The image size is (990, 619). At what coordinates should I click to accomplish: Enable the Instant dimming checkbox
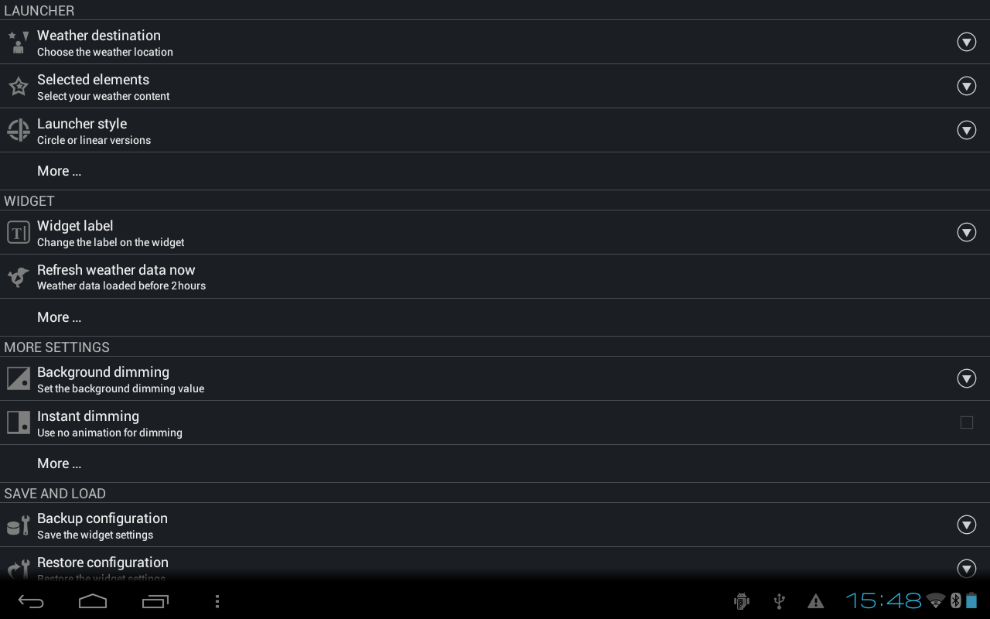click(967, 422)
